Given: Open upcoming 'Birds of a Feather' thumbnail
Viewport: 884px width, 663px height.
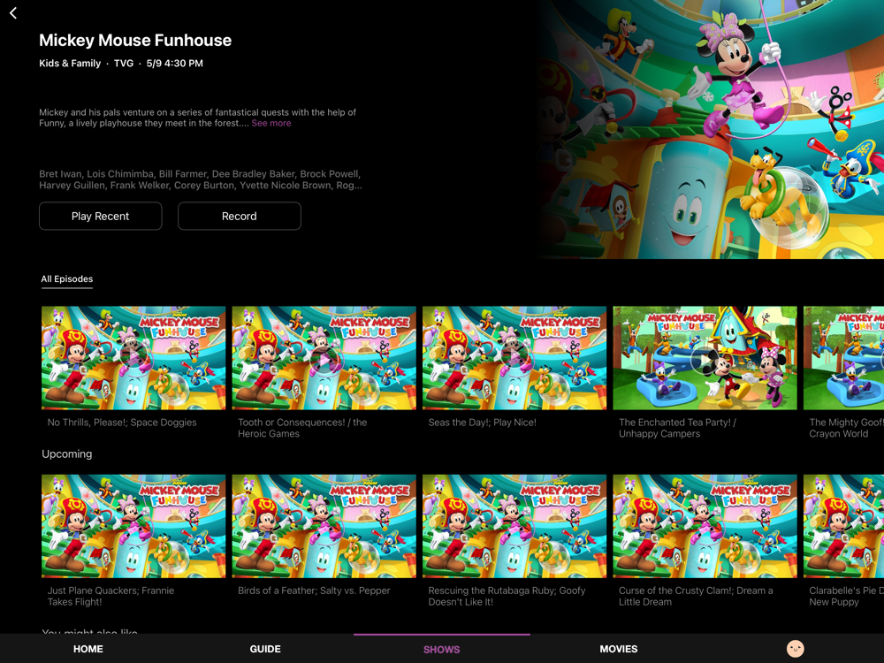Looking at the screenshot, I should (324, 526).
